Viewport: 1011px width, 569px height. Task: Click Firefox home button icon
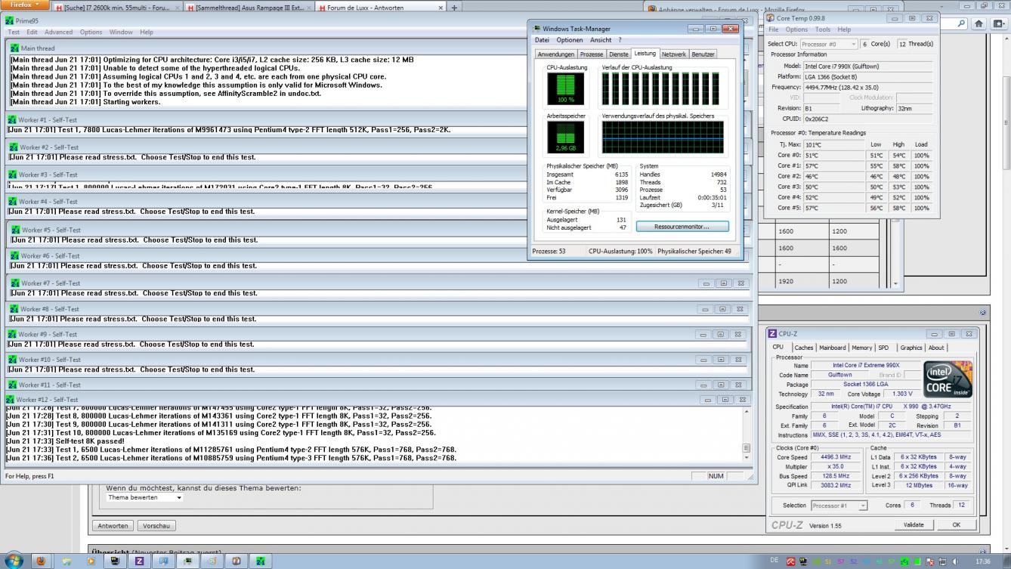(979, 23)
